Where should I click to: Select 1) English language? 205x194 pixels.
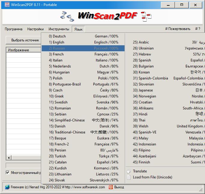coord(83,42)
